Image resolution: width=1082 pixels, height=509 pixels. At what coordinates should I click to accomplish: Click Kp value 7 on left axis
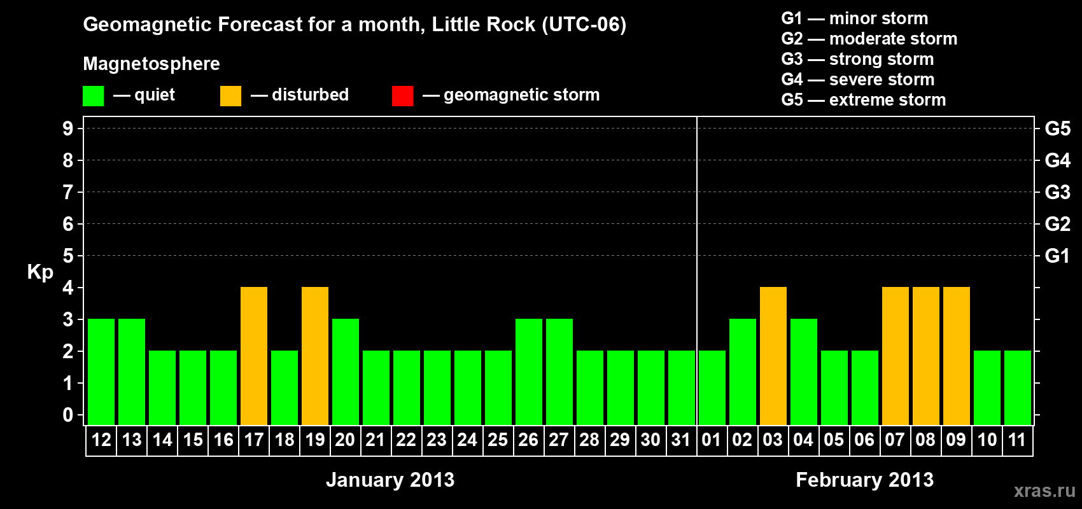click(68, 192)
